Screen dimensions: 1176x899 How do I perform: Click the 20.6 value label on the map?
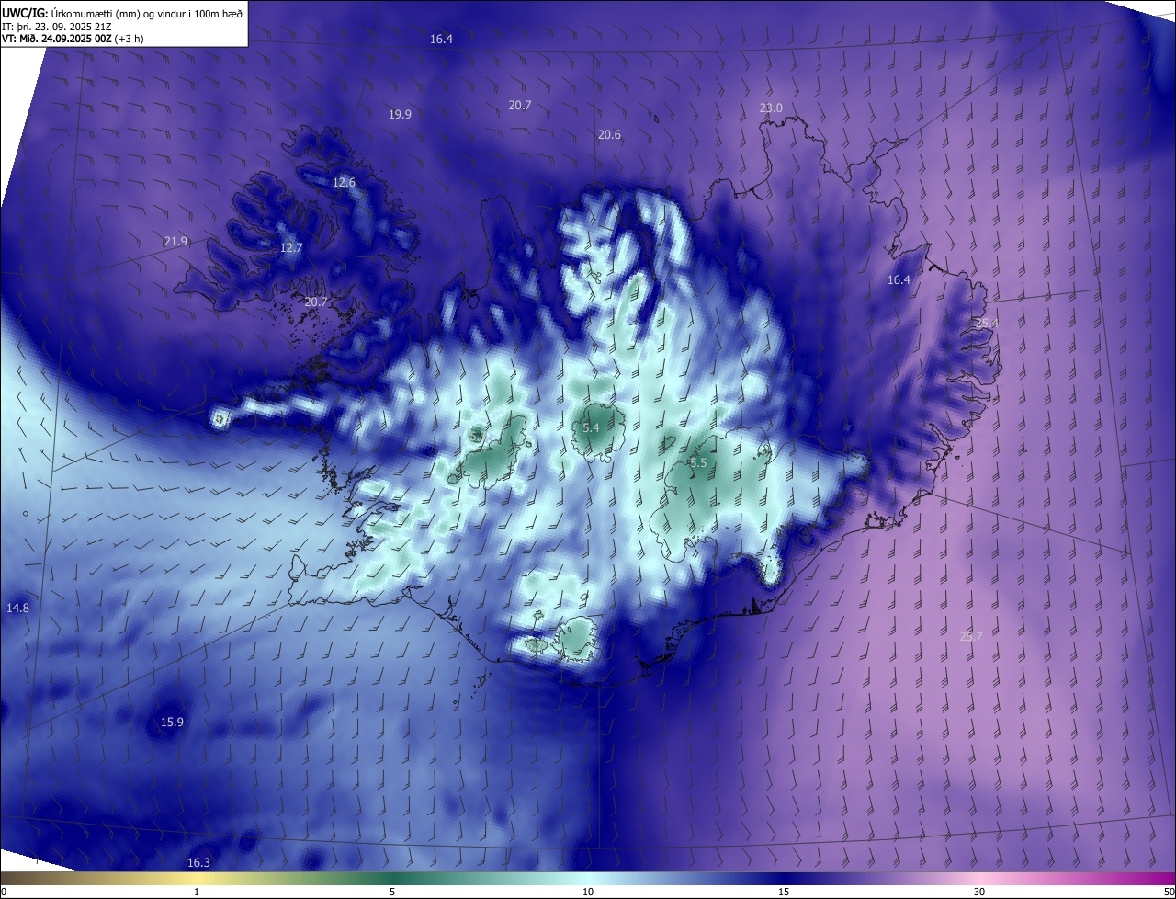click(609, 135)
